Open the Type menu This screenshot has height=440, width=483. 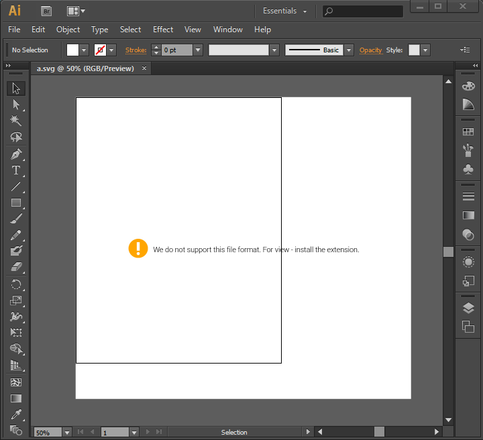coord(99,30)
